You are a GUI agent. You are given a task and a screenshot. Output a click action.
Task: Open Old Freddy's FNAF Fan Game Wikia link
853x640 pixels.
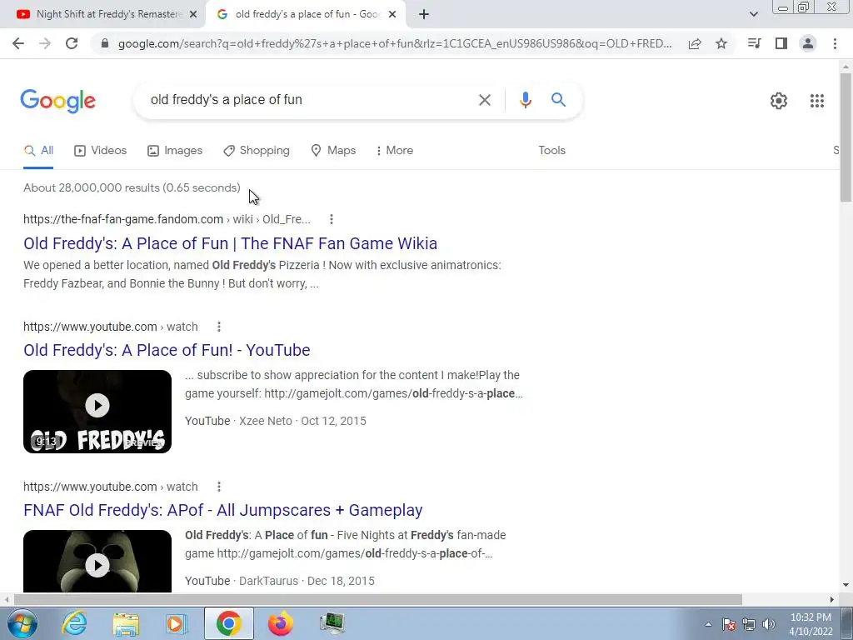(x=230, y=243)
